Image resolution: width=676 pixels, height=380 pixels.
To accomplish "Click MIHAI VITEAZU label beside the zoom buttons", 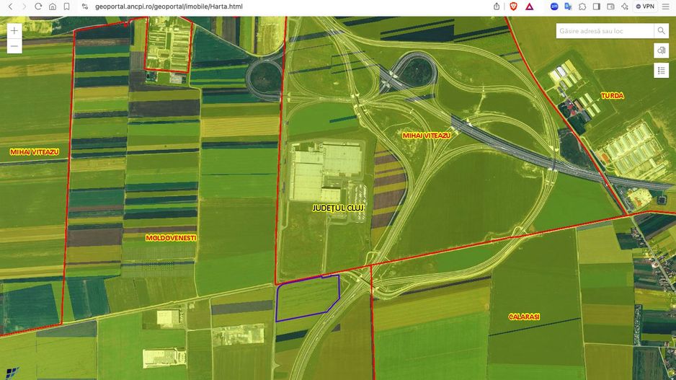I will pos(35,152).
